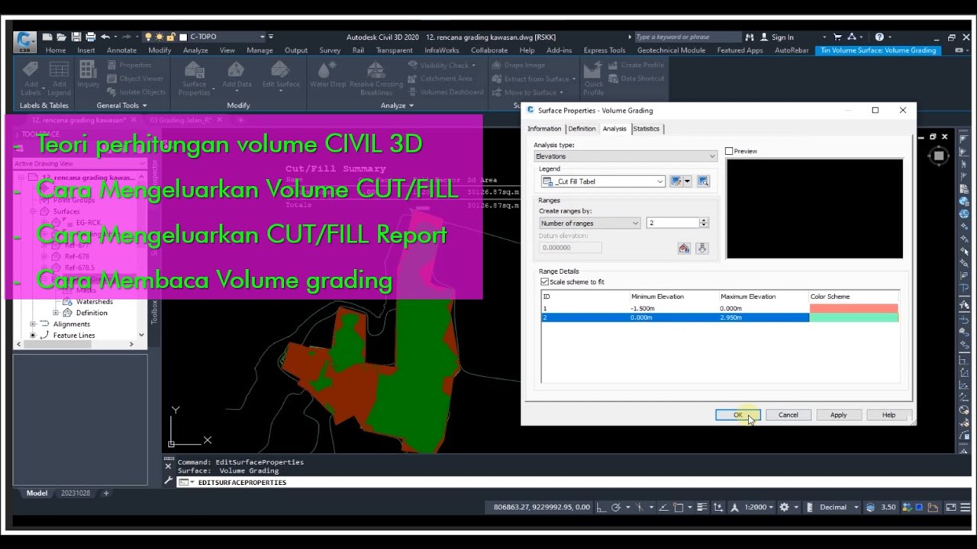Click the status bar Customization hamburger icon
This screenshot has width=977, height=549.
click(965, 507)
